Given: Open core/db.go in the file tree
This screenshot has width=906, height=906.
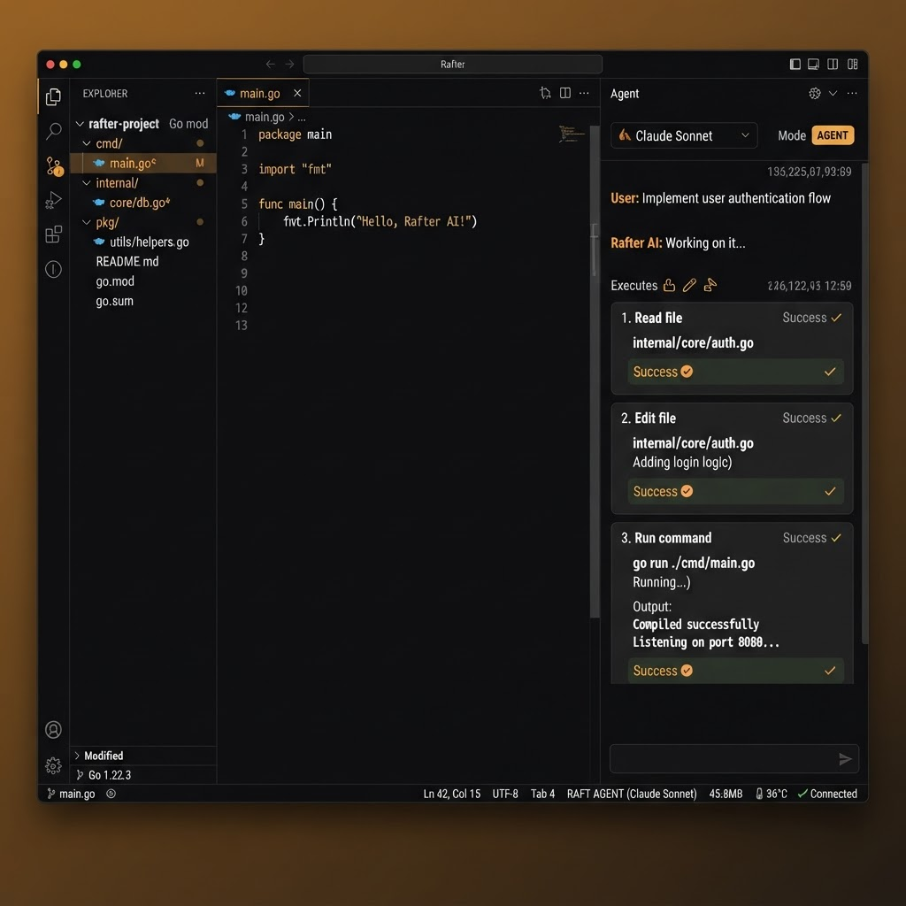Looking at the screenshot, I should [143, 203].
